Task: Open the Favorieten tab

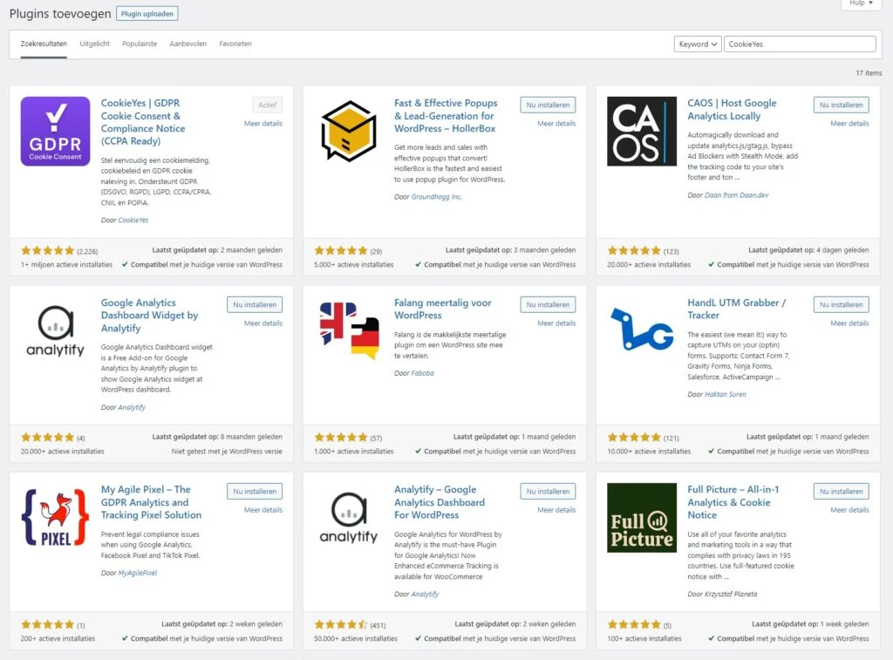Action: coord(235,44)
